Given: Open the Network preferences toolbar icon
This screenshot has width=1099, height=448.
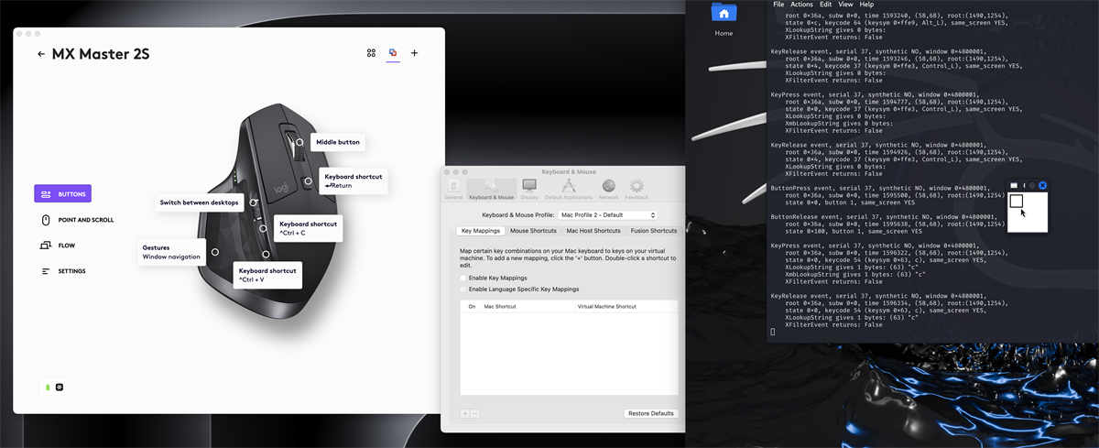Looking at the screenshot, I should pos(609,189).
